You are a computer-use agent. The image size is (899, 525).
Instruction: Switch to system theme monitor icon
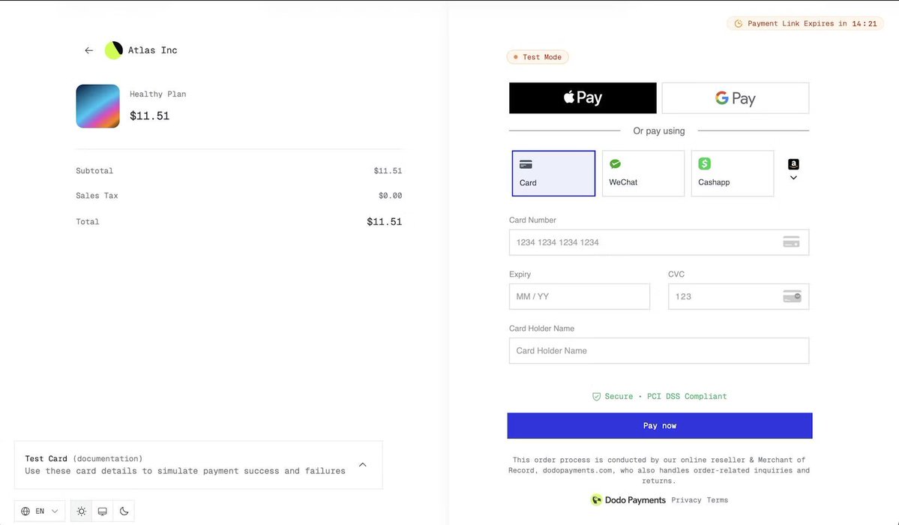point(103,511)
